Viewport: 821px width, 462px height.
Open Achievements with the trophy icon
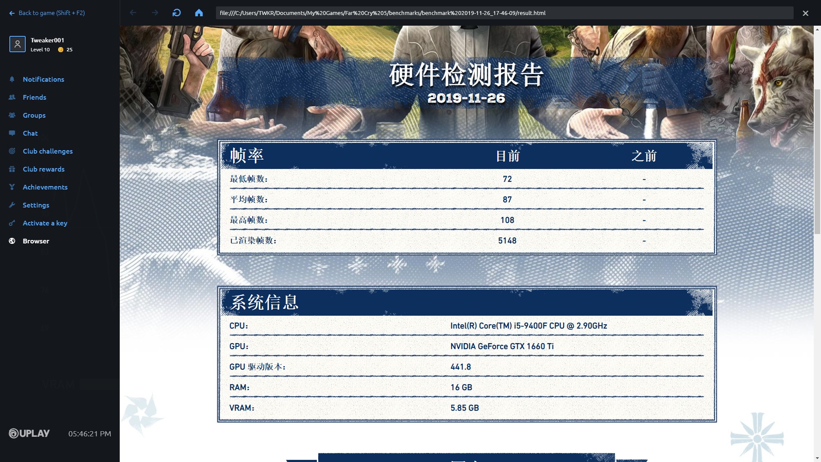pos(13,187)
